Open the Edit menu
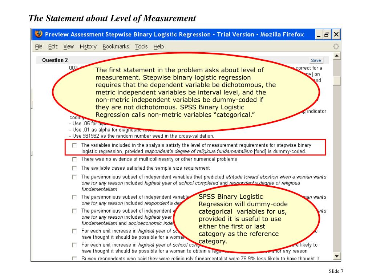 [x=53, y=46]
